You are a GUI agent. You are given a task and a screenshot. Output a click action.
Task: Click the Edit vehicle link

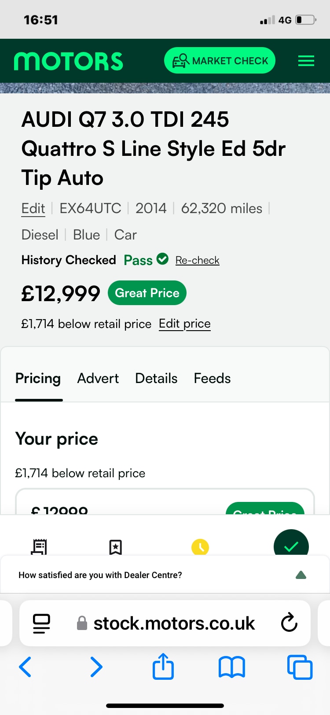tap(33, 208)
